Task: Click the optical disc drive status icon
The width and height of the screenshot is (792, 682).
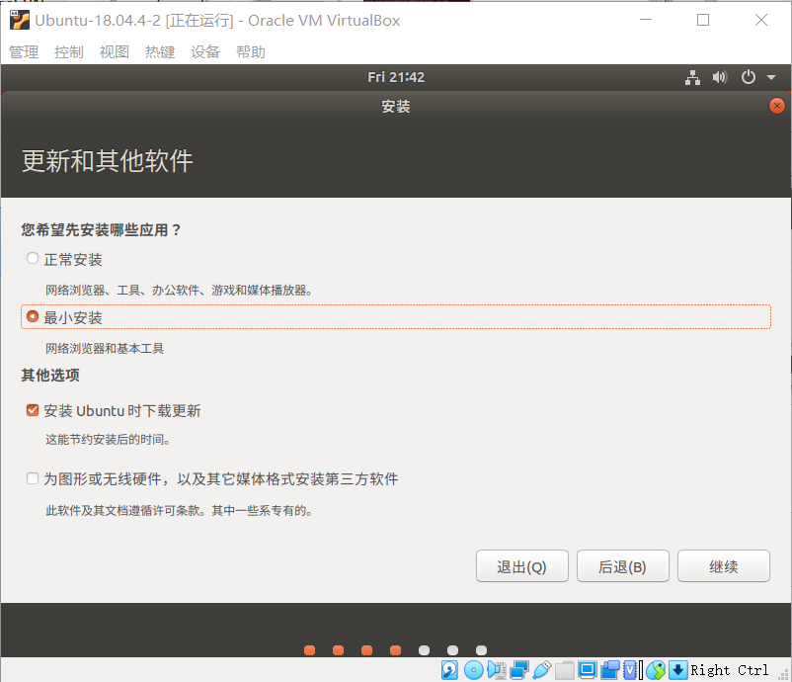Action: [x=473, y=670]
